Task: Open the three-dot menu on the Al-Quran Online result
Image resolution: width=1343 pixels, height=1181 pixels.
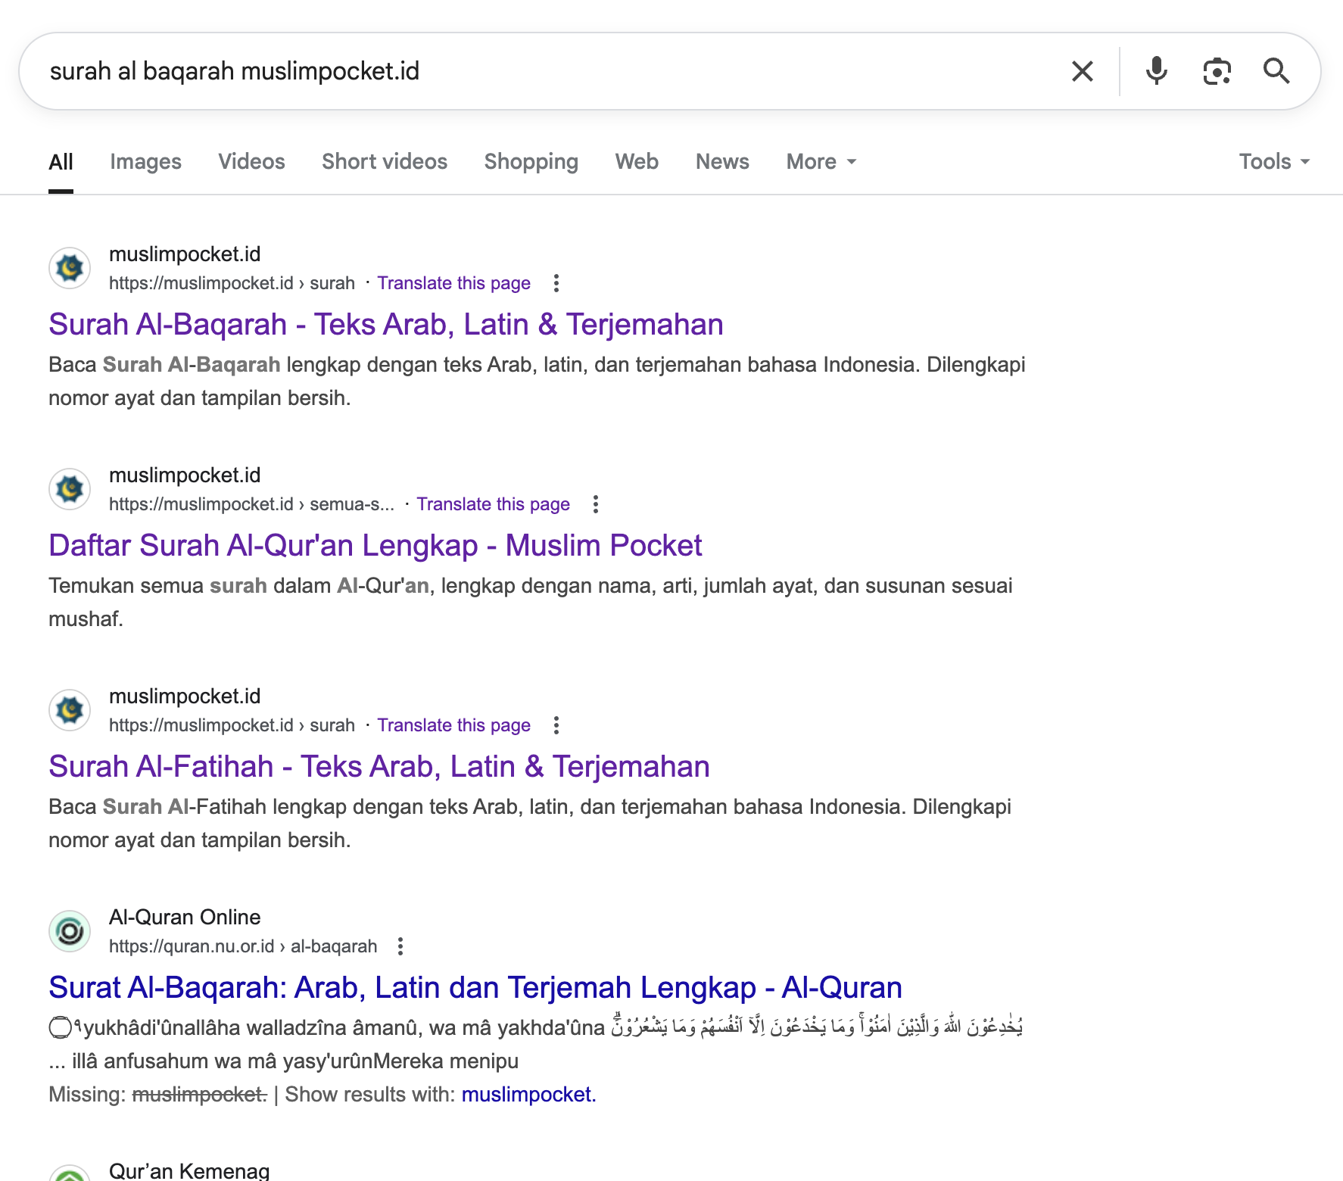Action: click(401, 946)
